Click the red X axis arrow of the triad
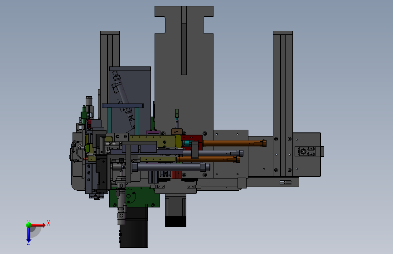This screenshot has width=393, height=254. 38,225
